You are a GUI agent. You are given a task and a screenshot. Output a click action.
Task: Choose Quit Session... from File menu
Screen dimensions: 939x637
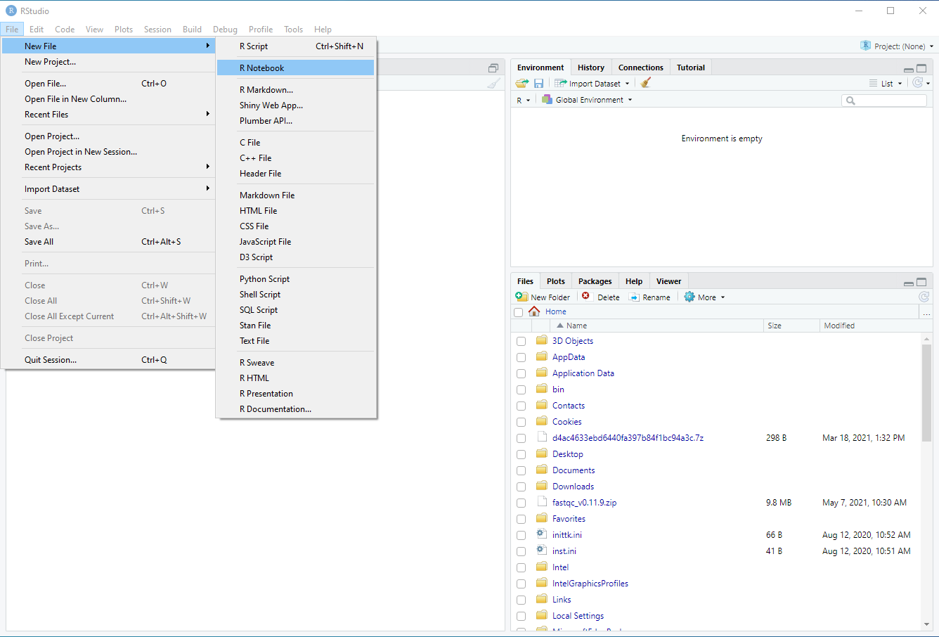point(108,359)
